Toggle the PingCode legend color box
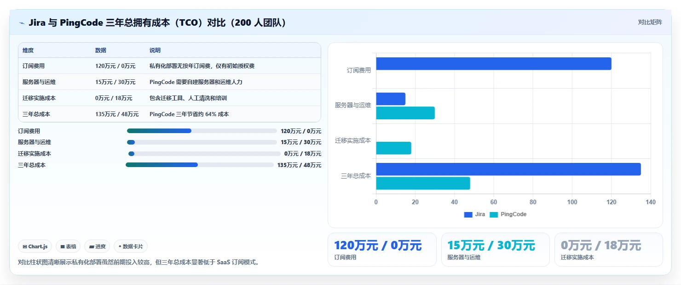 pos(494,214)
